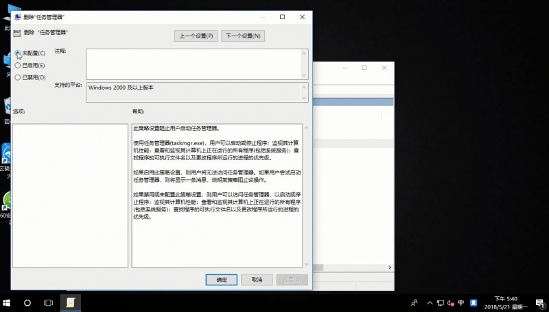
Task: Click inside the 注释 comment text box
Action: [194, 64]
